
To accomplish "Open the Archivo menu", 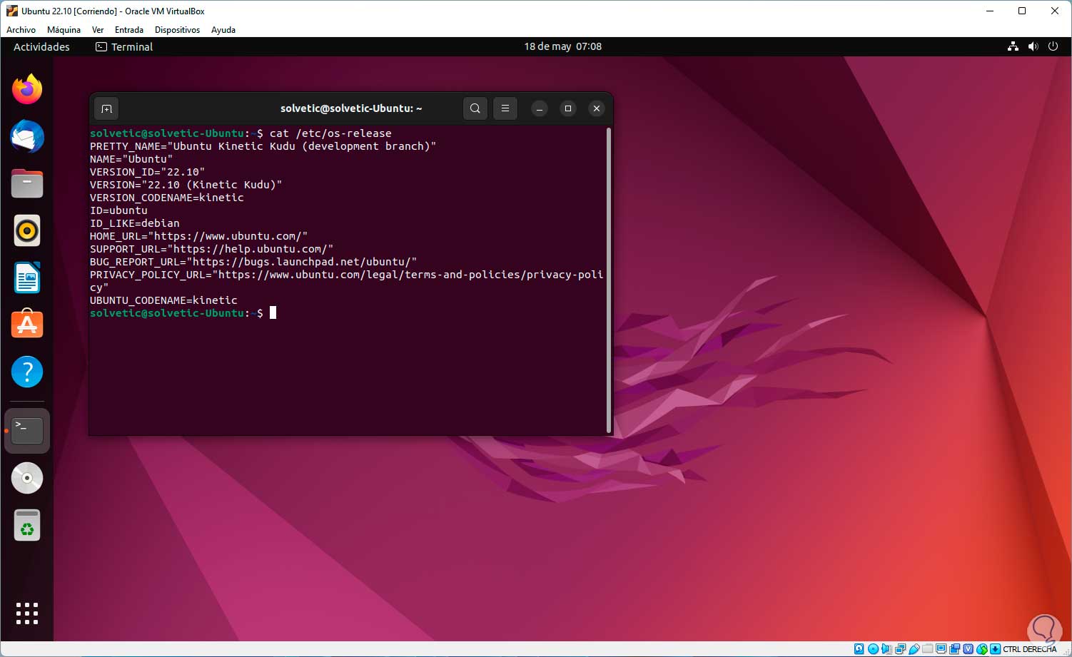I will (x=21, y=30).
